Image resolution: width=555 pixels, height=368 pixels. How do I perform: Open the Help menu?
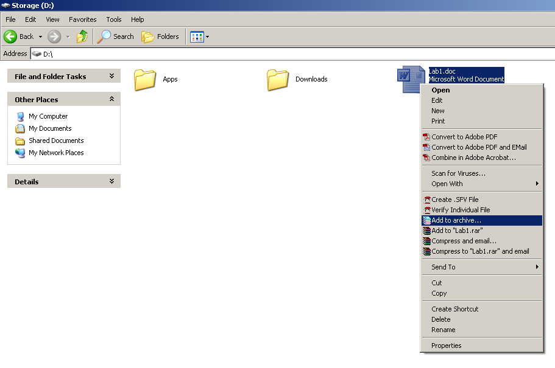click(x=137, y=19)
